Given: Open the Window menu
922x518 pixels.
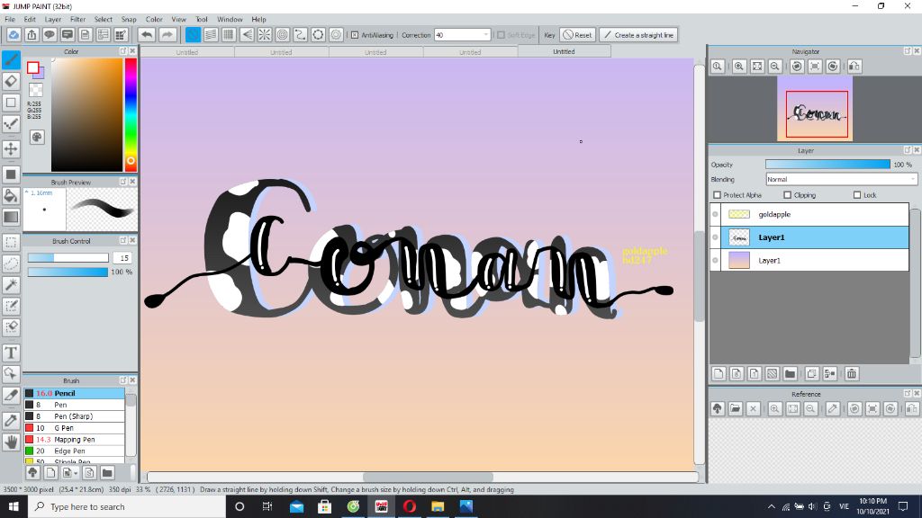Looking at the screenshot, I should 230,20.
